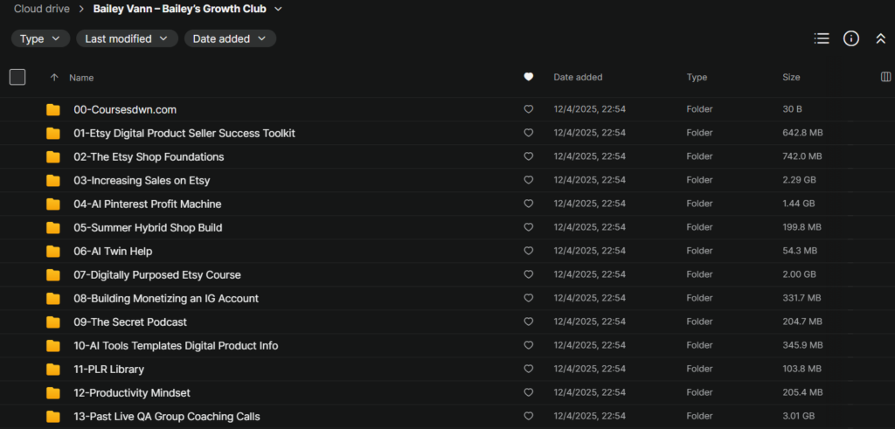
Task: Click folder icon for 04-AI Pinterest Profit Machine
Action: coord(53,204)
